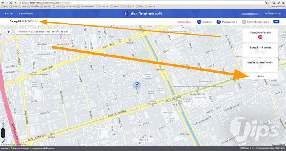Click the second Lock my device icon
Image resolution: width=286 pixels, height=151 pixels.
click(263, 52)
